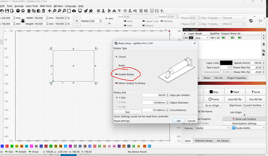Click the Read Settings button
Image resolution: width=268 pixels, height=156 pixels.
(x=122, y=121)
